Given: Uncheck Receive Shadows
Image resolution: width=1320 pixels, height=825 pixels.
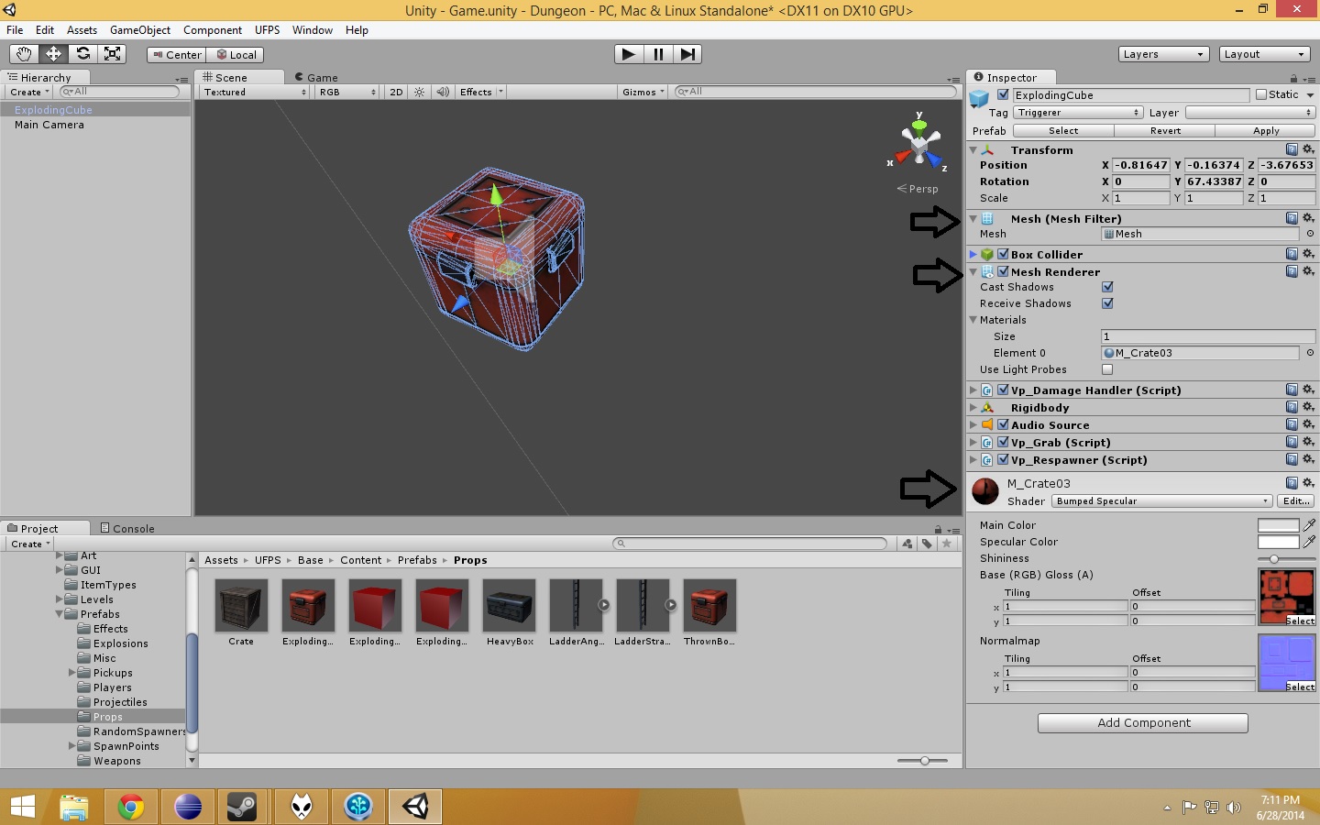Looking at the screenshot, I should pyautogui.click(x=1107, y=303).
